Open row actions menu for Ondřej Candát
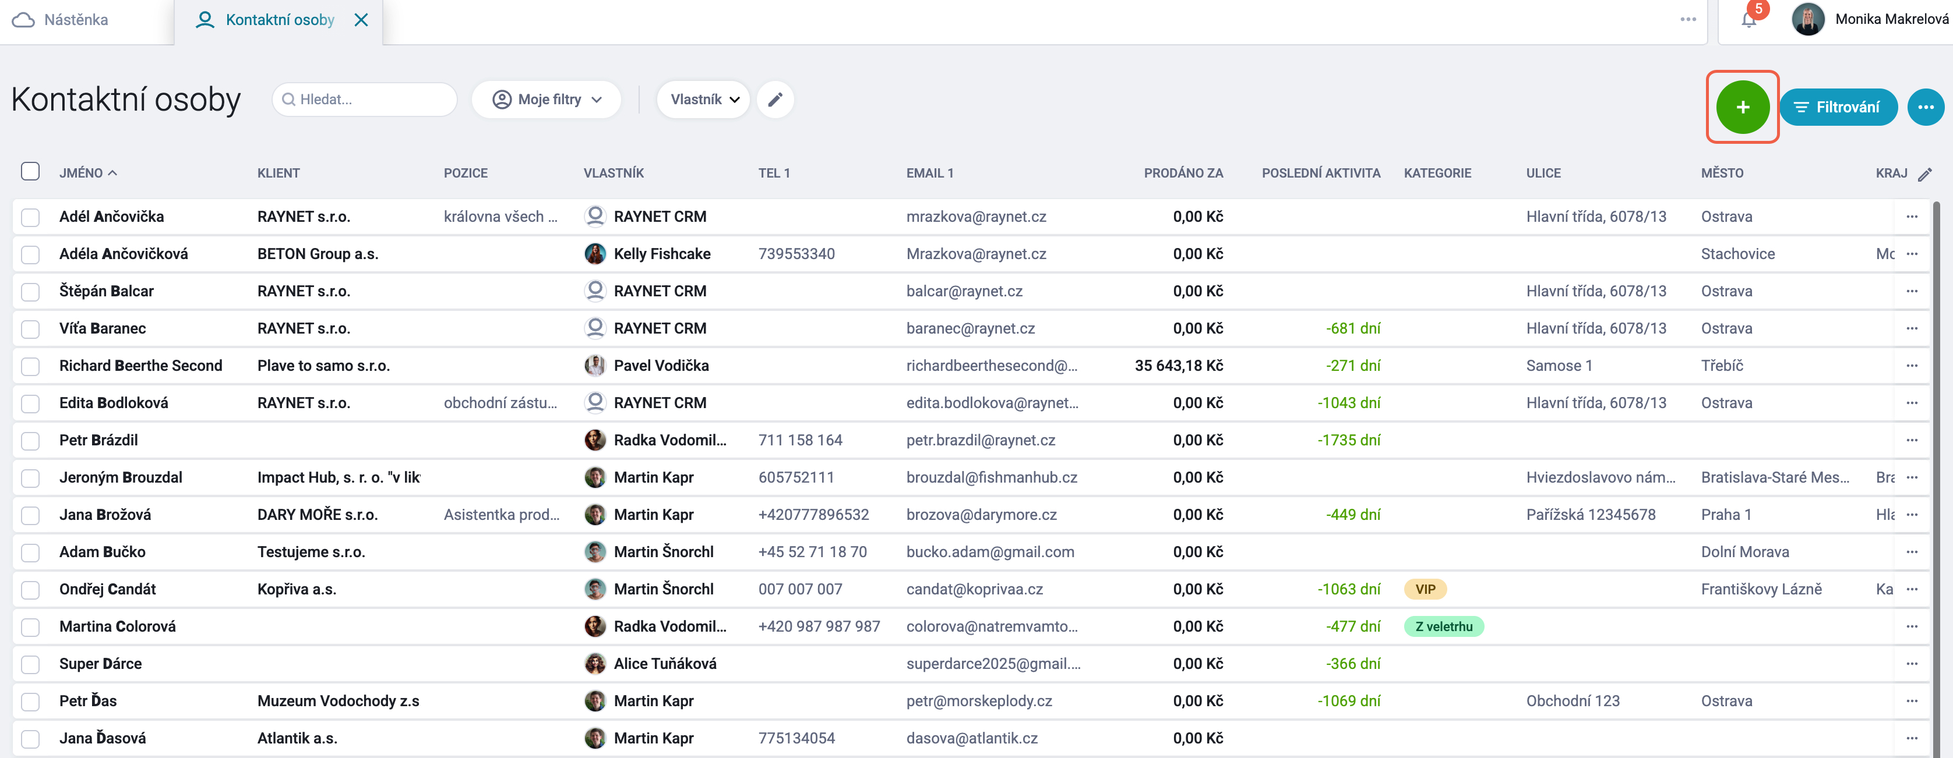The image size is (1953, 758). 1911,589
